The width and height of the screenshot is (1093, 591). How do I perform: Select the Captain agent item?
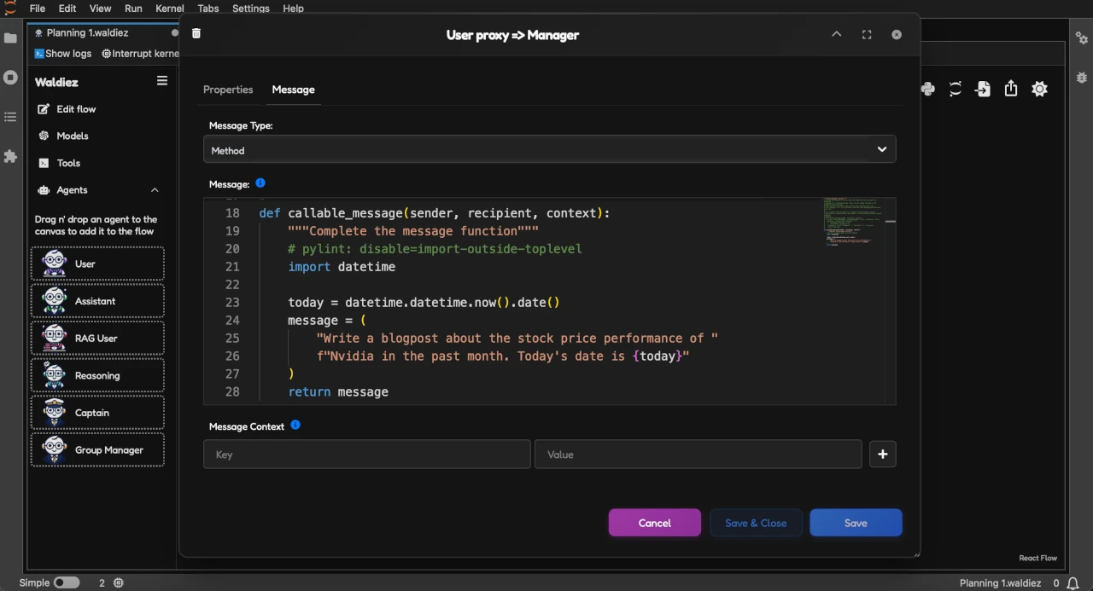tap(97, 413)
